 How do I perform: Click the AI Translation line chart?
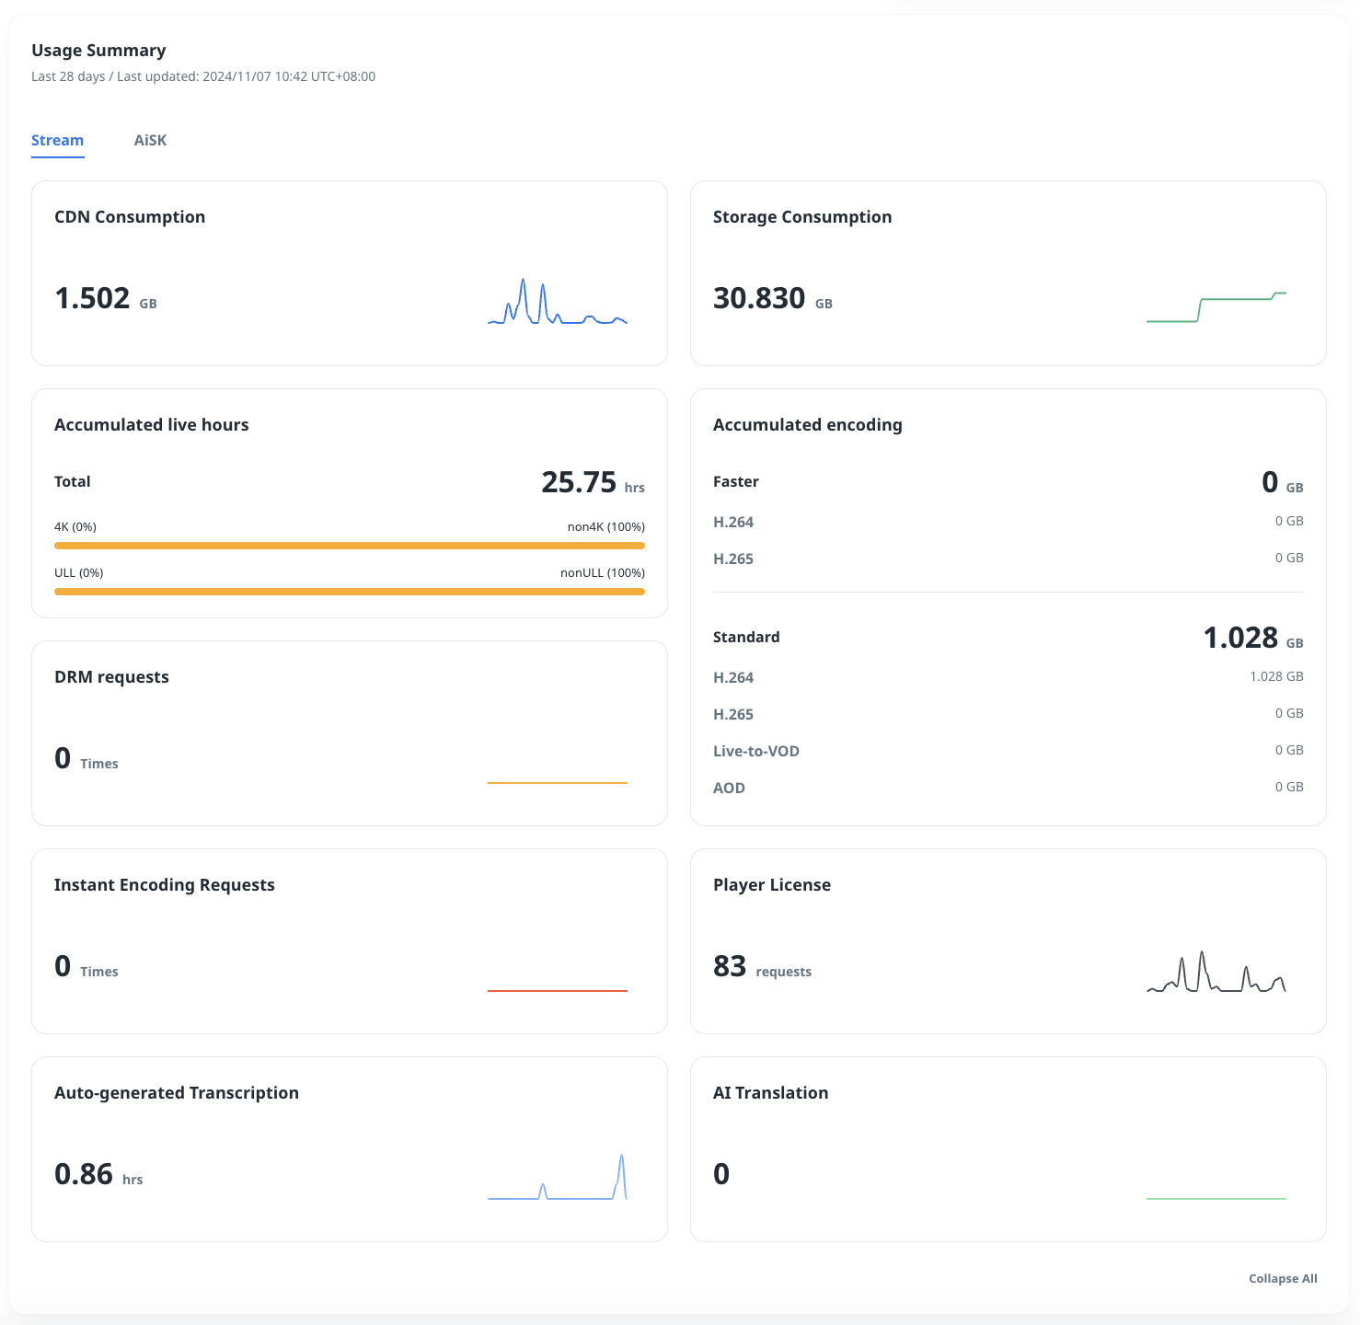[x=1216, y=1198]
